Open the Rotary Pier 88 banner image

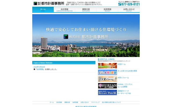pyautogui.click(x=107, y=92)
